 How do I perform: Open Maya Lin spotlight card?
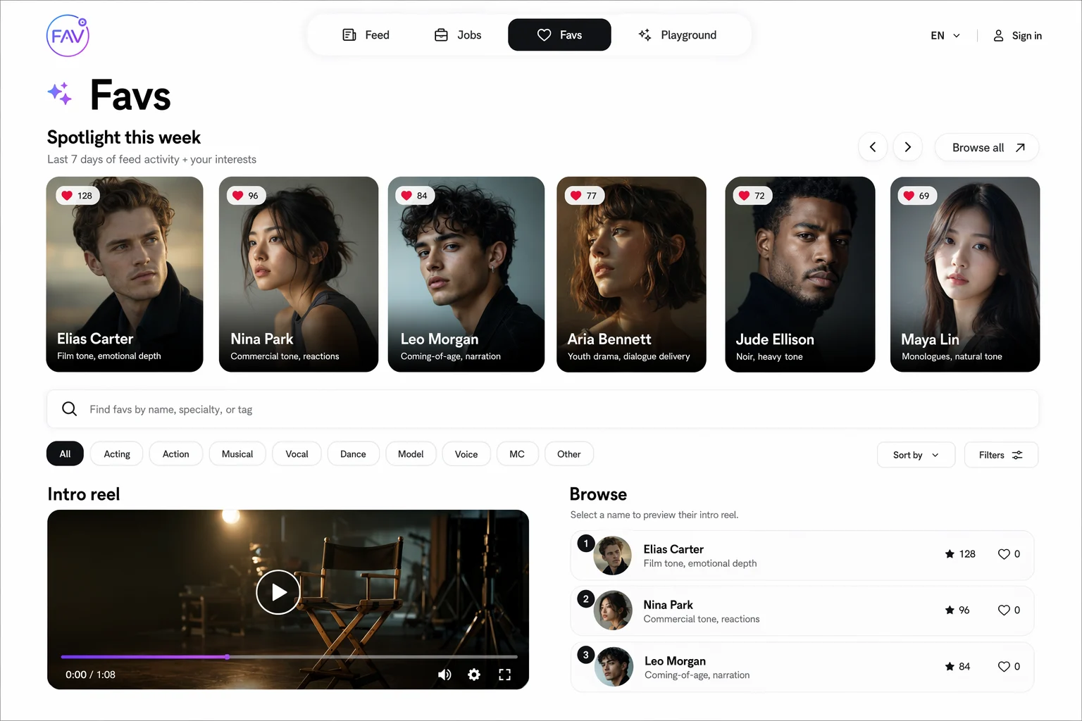pyautogui.click(x=965, y=274)
